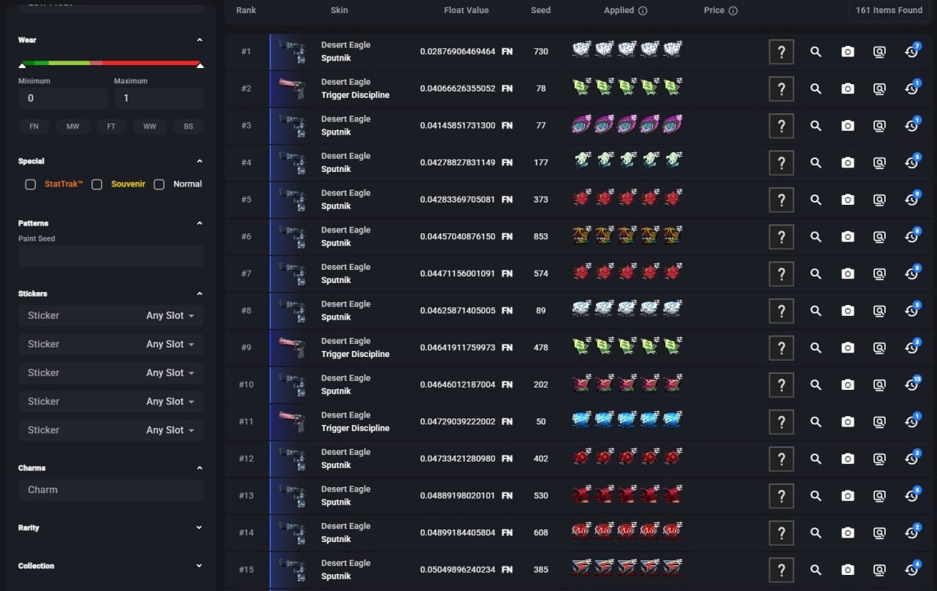Open the first sticker's Any Slot dropdown
The image size is (937, 591).
pos(170,315)
